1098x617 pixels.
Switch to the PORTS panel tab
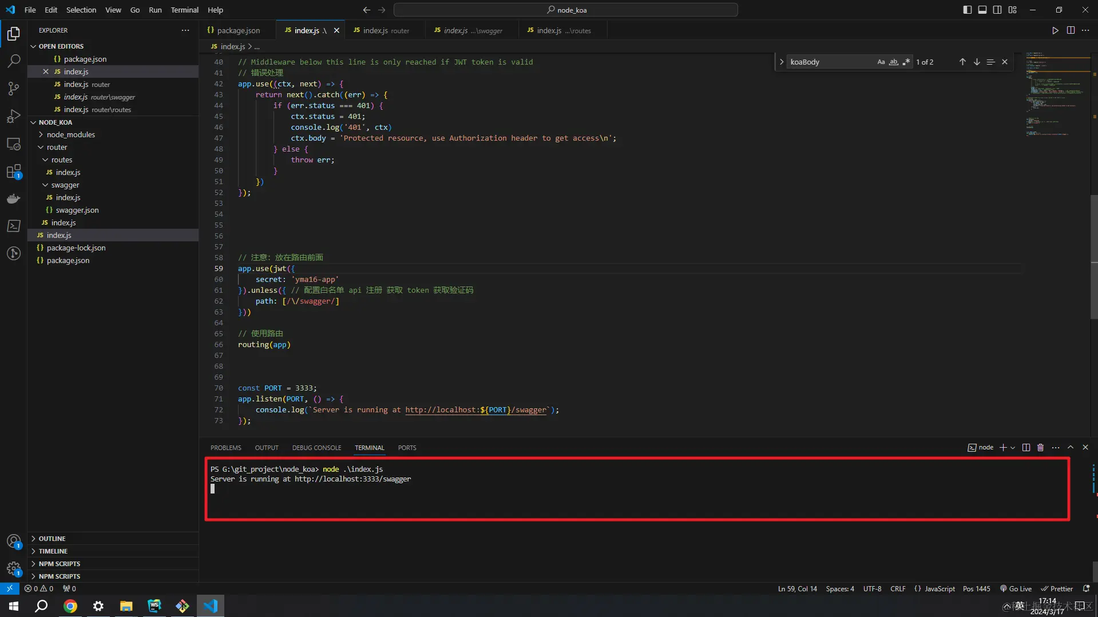[407, 448]
